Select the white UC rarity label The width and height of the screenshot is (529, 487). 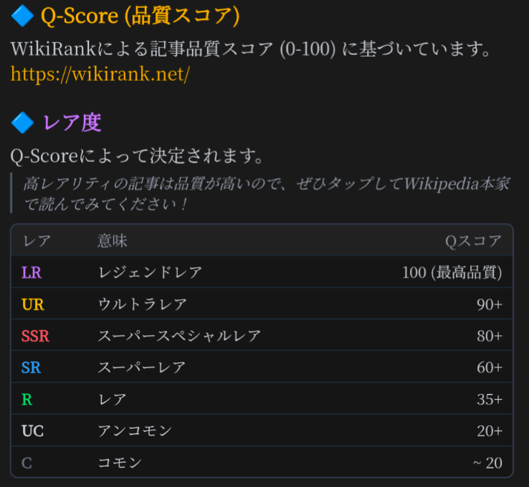(33, 431)
